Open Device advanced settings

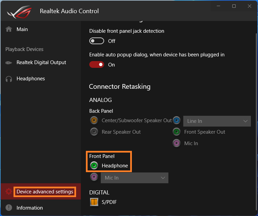(x=41, y=191)
